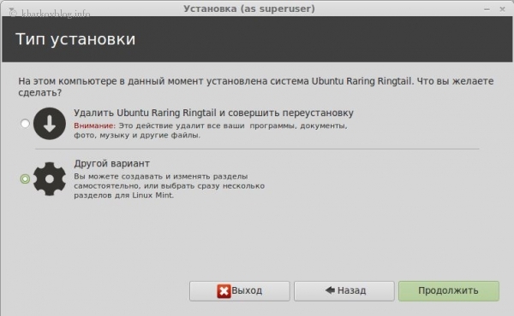Click the down-arrow reinstall icon
Viewport: 514px width, 316px height.
[x=50, y=124]
